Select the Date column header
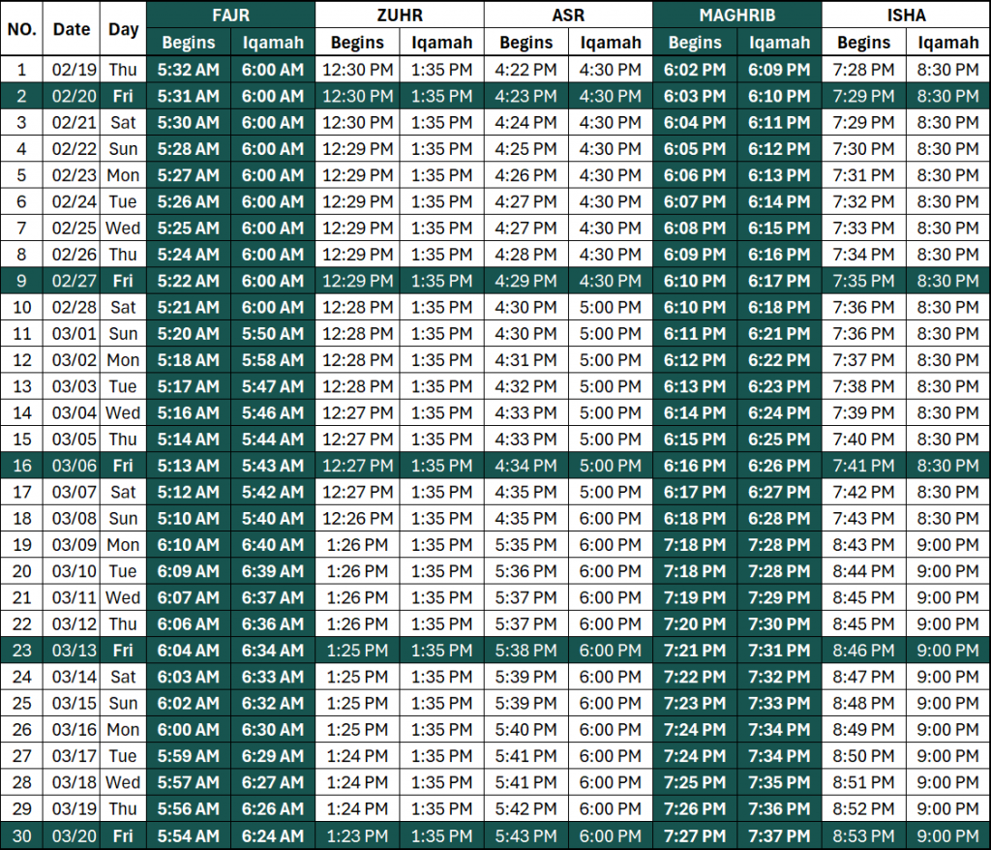The height and width of the screenshot is (850, 991). [x=72, y=28]
